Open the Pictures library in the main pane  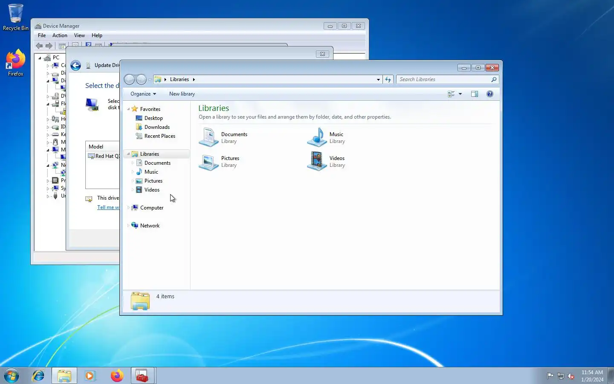(219, 161)
